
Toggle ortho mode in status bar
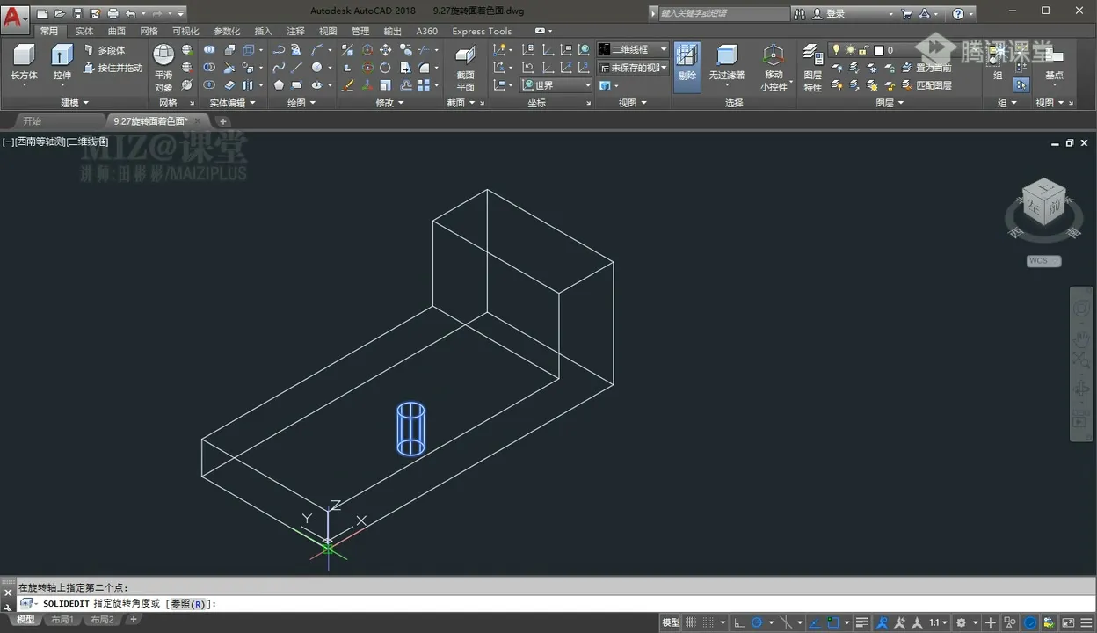[737, 622]
